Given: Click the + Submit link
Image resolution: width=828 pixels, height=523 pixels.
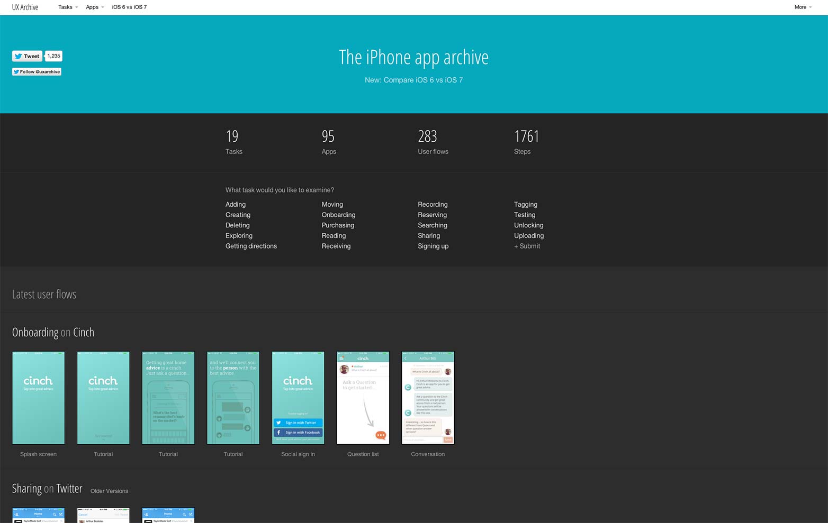Looking at the screenshot, I should pos(527,246).
